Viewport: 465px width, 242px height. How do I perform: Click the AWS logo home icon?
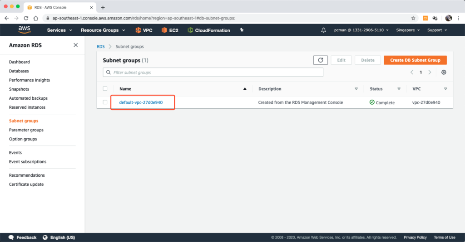(x=24, y=30)
